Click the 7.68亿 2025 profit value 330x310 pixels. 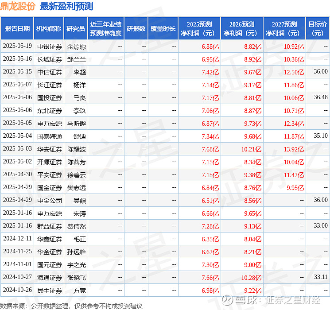coord(210,149)
